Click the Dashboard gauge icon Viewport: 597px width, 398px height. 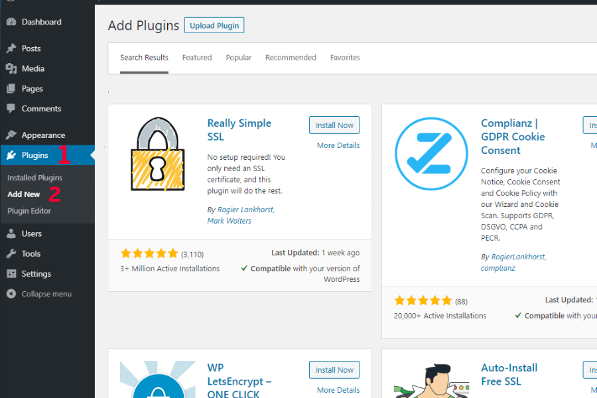[11, 22]
